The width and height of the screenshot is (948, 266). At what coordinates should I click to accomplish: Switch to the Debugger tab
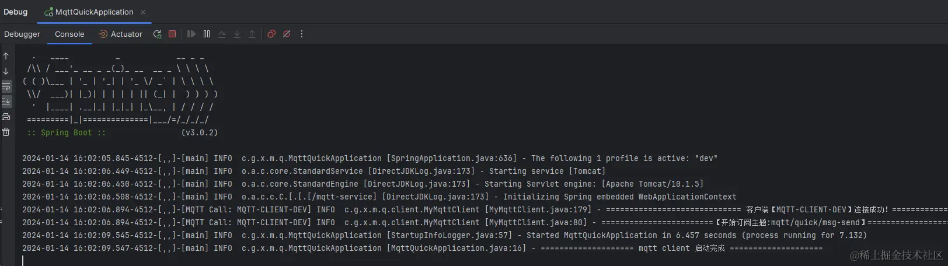(x=22, y=34)
